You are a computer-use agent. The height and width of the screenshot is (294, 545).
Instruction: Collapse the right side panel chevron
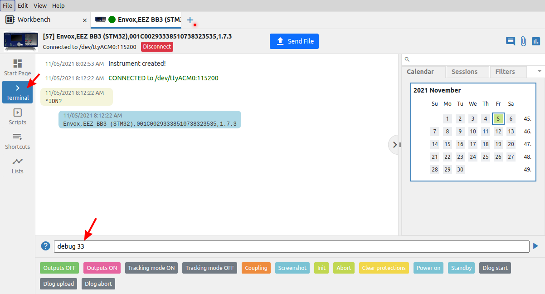(394, 145)
